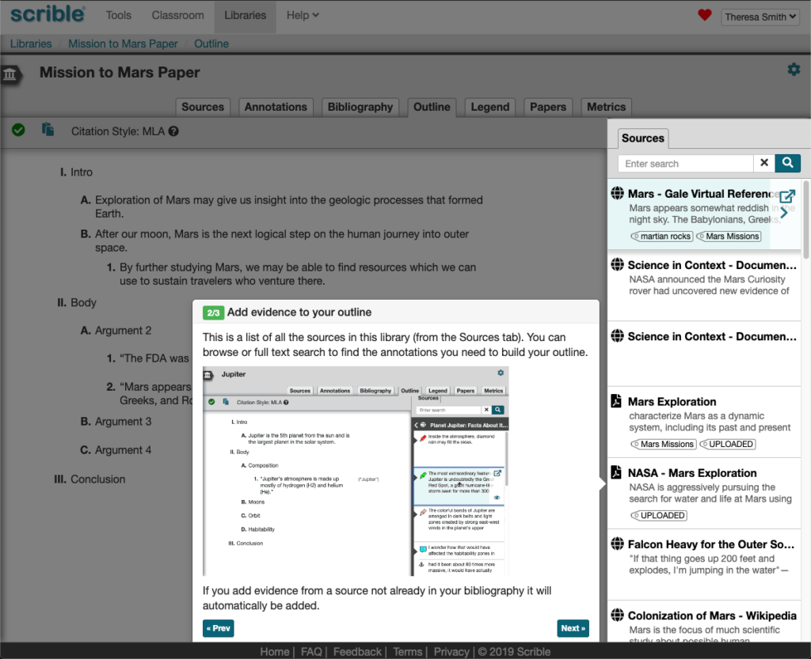
Task: Select outline item 'II. Body'
Action: [77, 303]
